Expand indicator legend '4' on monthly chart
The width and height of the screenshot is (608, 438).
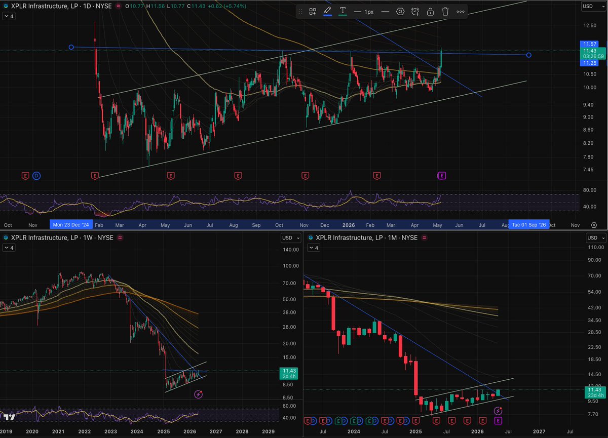313,248
